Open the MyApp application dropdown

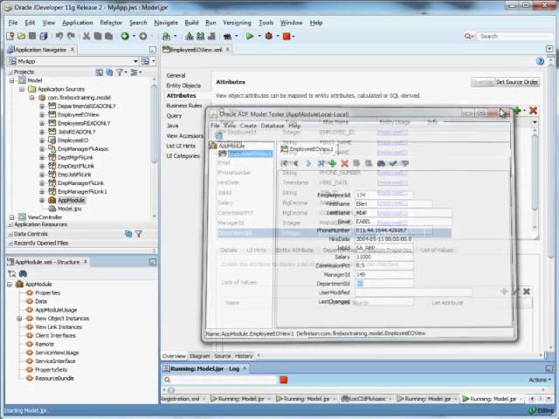135,61
